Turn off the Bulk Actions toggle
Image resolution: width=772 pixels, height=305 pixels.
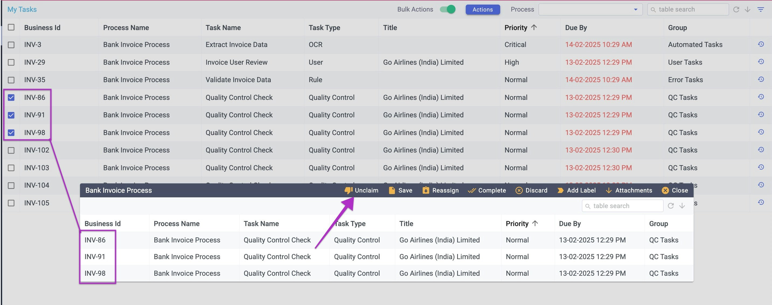tap(448, 9)
